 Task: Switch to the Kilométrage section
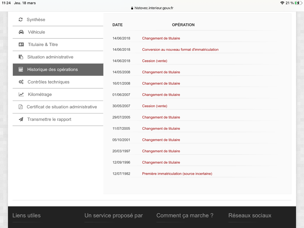(40, 94)
